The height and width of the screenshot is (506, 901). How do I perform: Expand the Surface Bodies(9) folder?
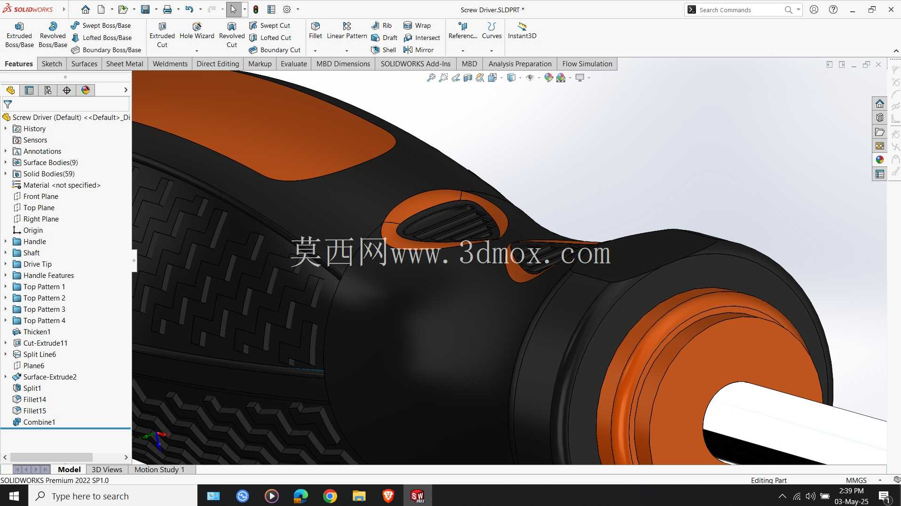coord(6,162)
